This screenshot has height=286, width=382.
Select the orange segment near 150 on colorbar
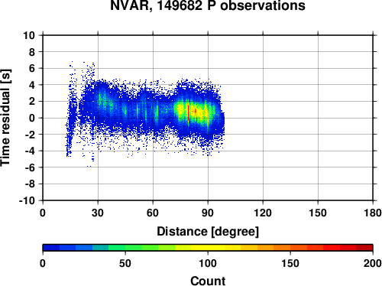290,247
